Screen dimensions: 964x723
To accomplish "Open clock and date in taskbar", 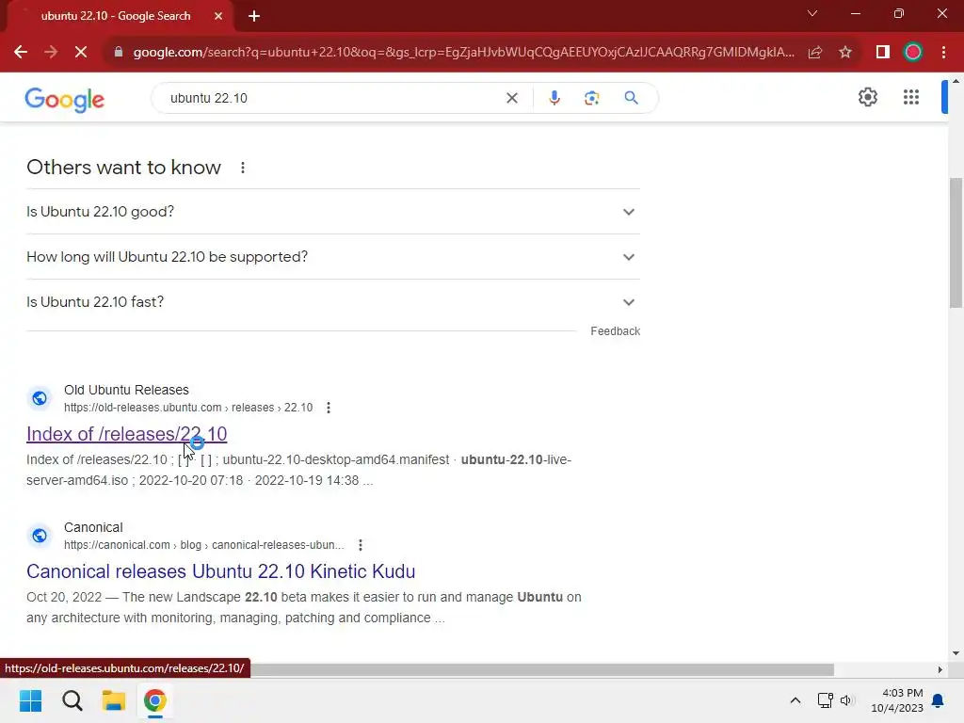I will pos(897,700).
